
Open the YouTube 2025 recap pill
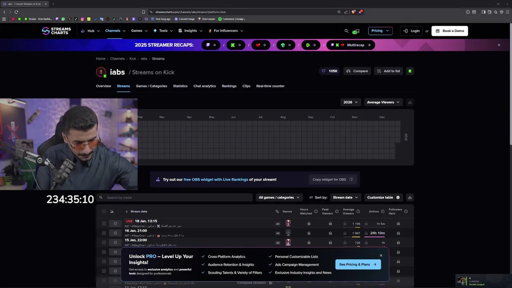[x=261, y=45]
